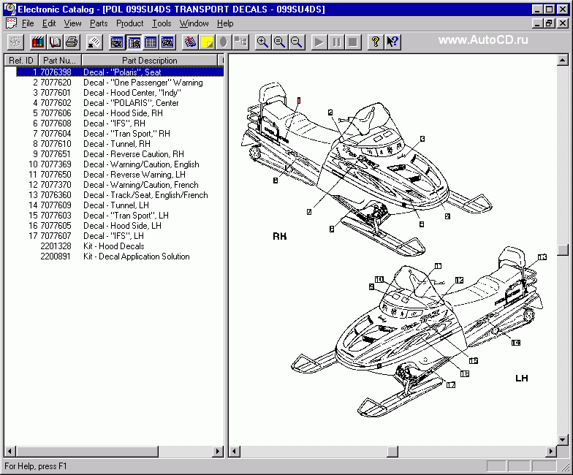Click the yellow sticky note icon
This screenshot has width=573, height=475.
coord(207,42)
